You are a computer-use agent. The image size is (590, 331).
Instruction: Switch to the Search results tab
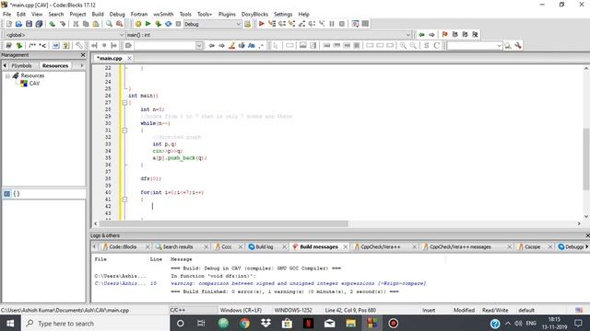[x=178, y=246]
